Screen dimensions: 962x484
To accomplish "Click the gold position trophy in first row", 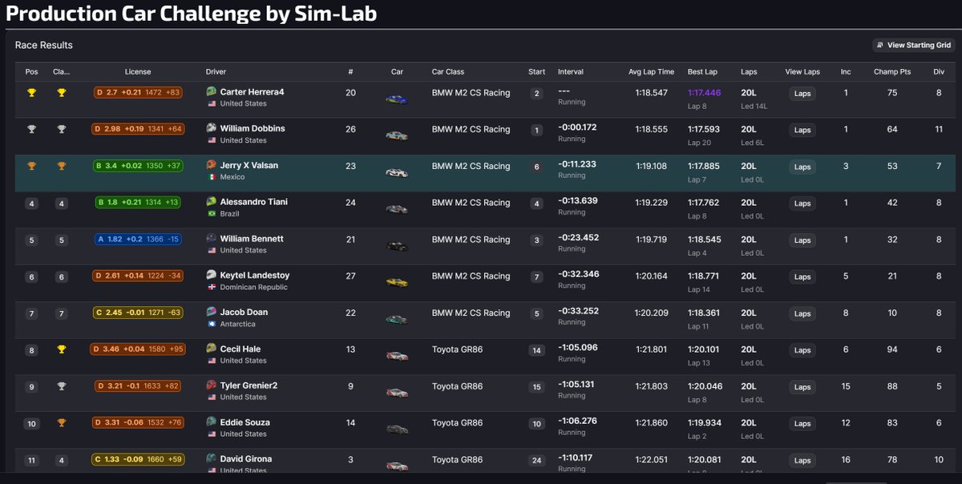I will (31, 93).
